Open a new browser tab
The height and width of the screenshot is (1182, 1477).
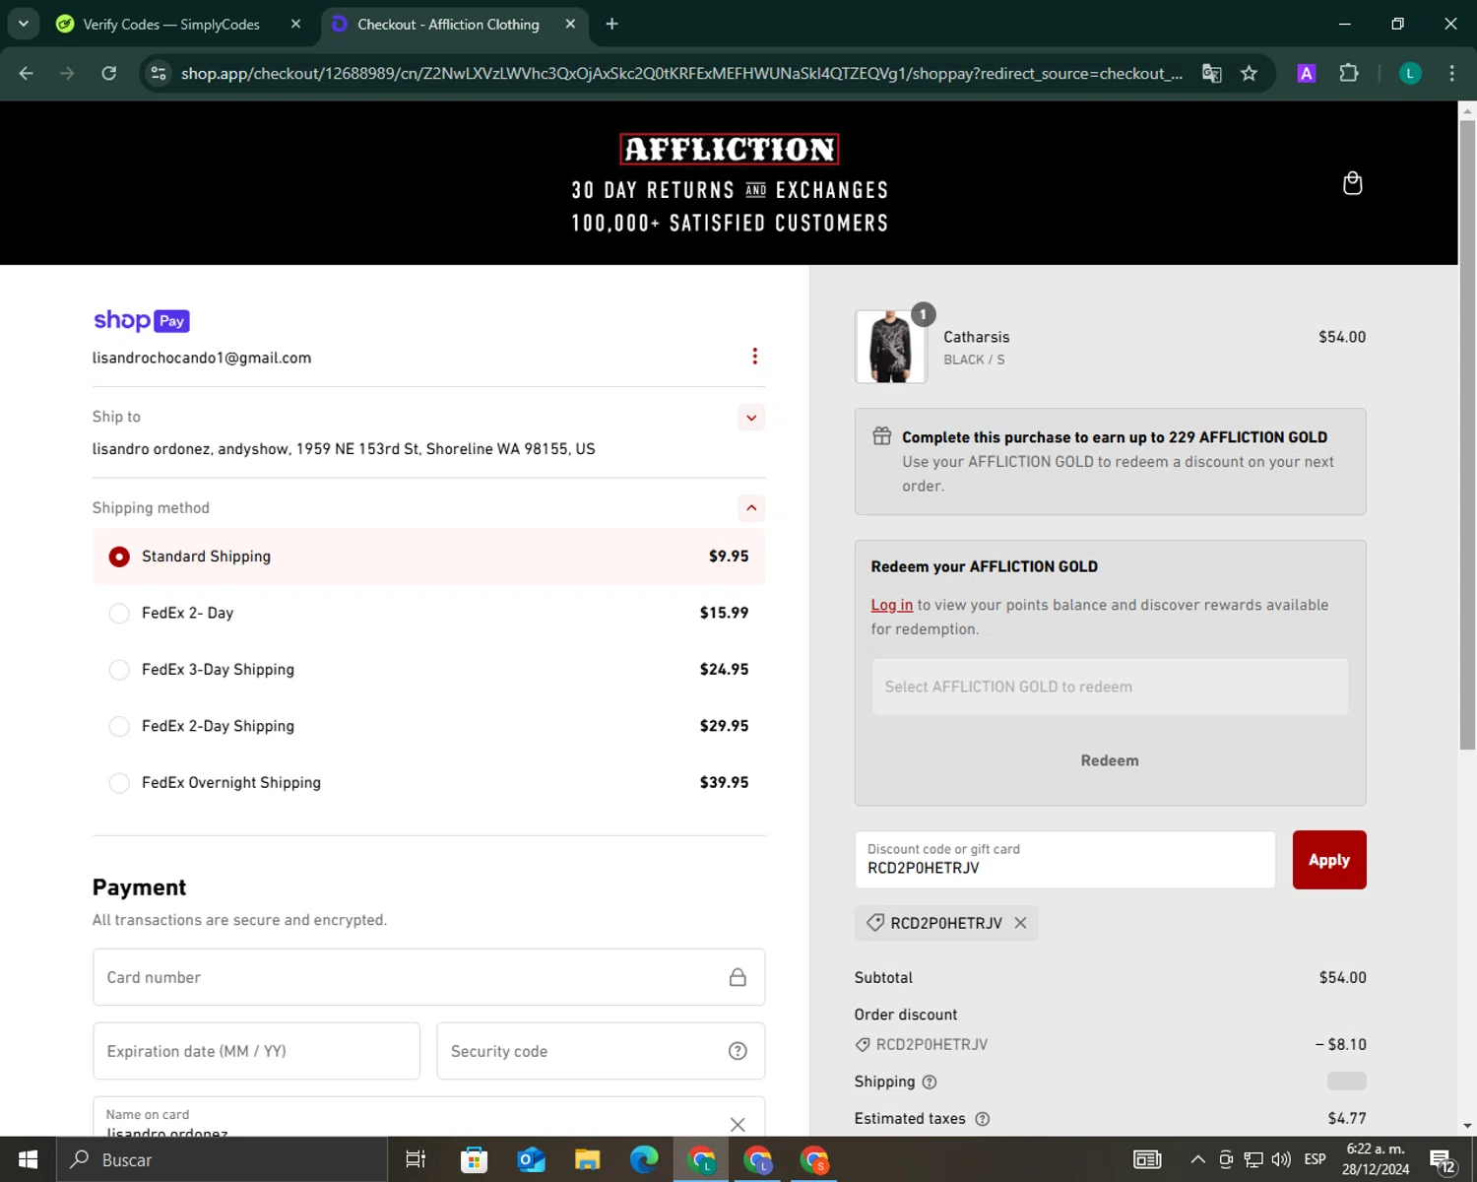pyautogui.click(x=611, y=24)
